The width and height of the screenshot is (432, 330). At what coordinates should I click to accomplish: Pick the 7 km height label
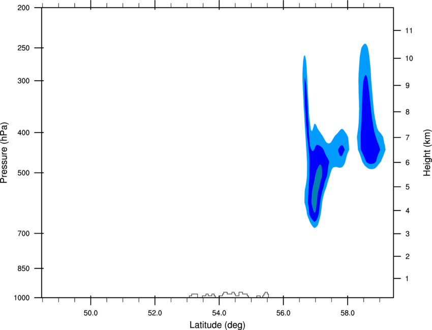tap(408, 138)
